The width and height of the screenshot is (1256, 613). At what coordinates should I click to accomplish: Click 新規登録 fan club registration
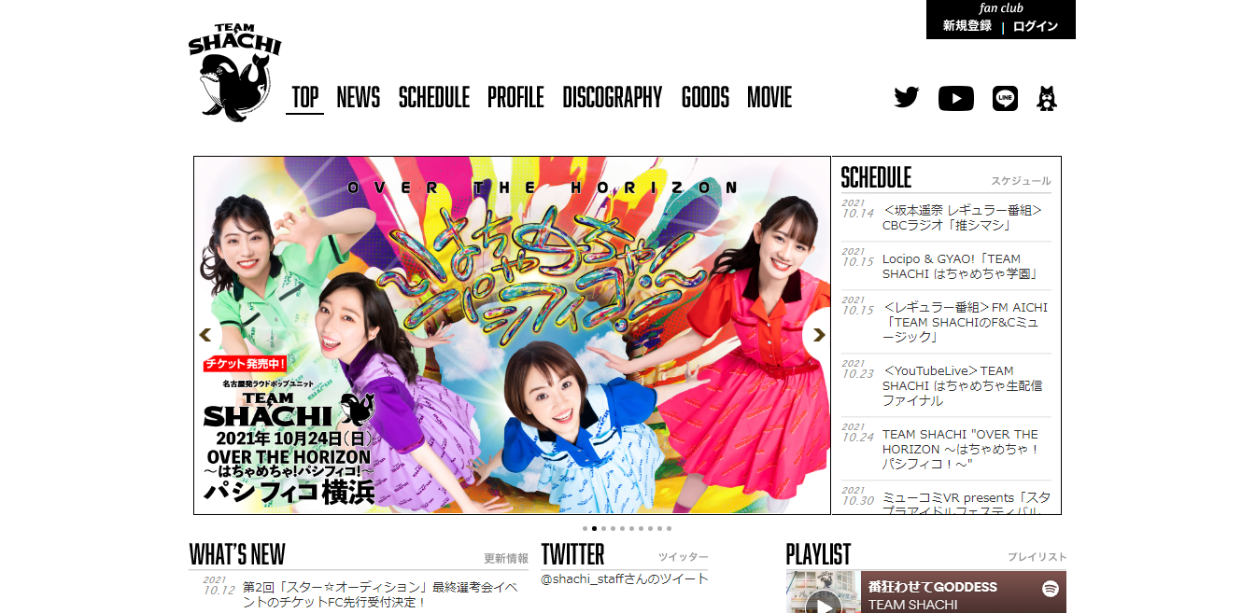(x=967, y=26)
